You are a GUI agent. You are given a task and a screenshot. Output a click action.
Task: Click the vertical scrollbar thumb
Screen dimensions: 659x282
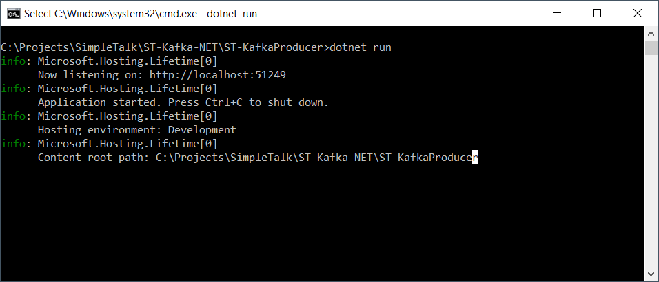(651, 47)
